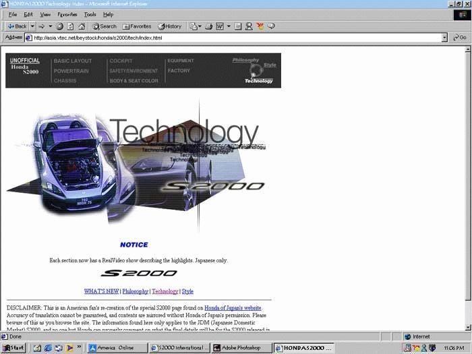Screen dimensions: 472x354
Task: Follow the WHAT'S NEW link
Action: 101,291
